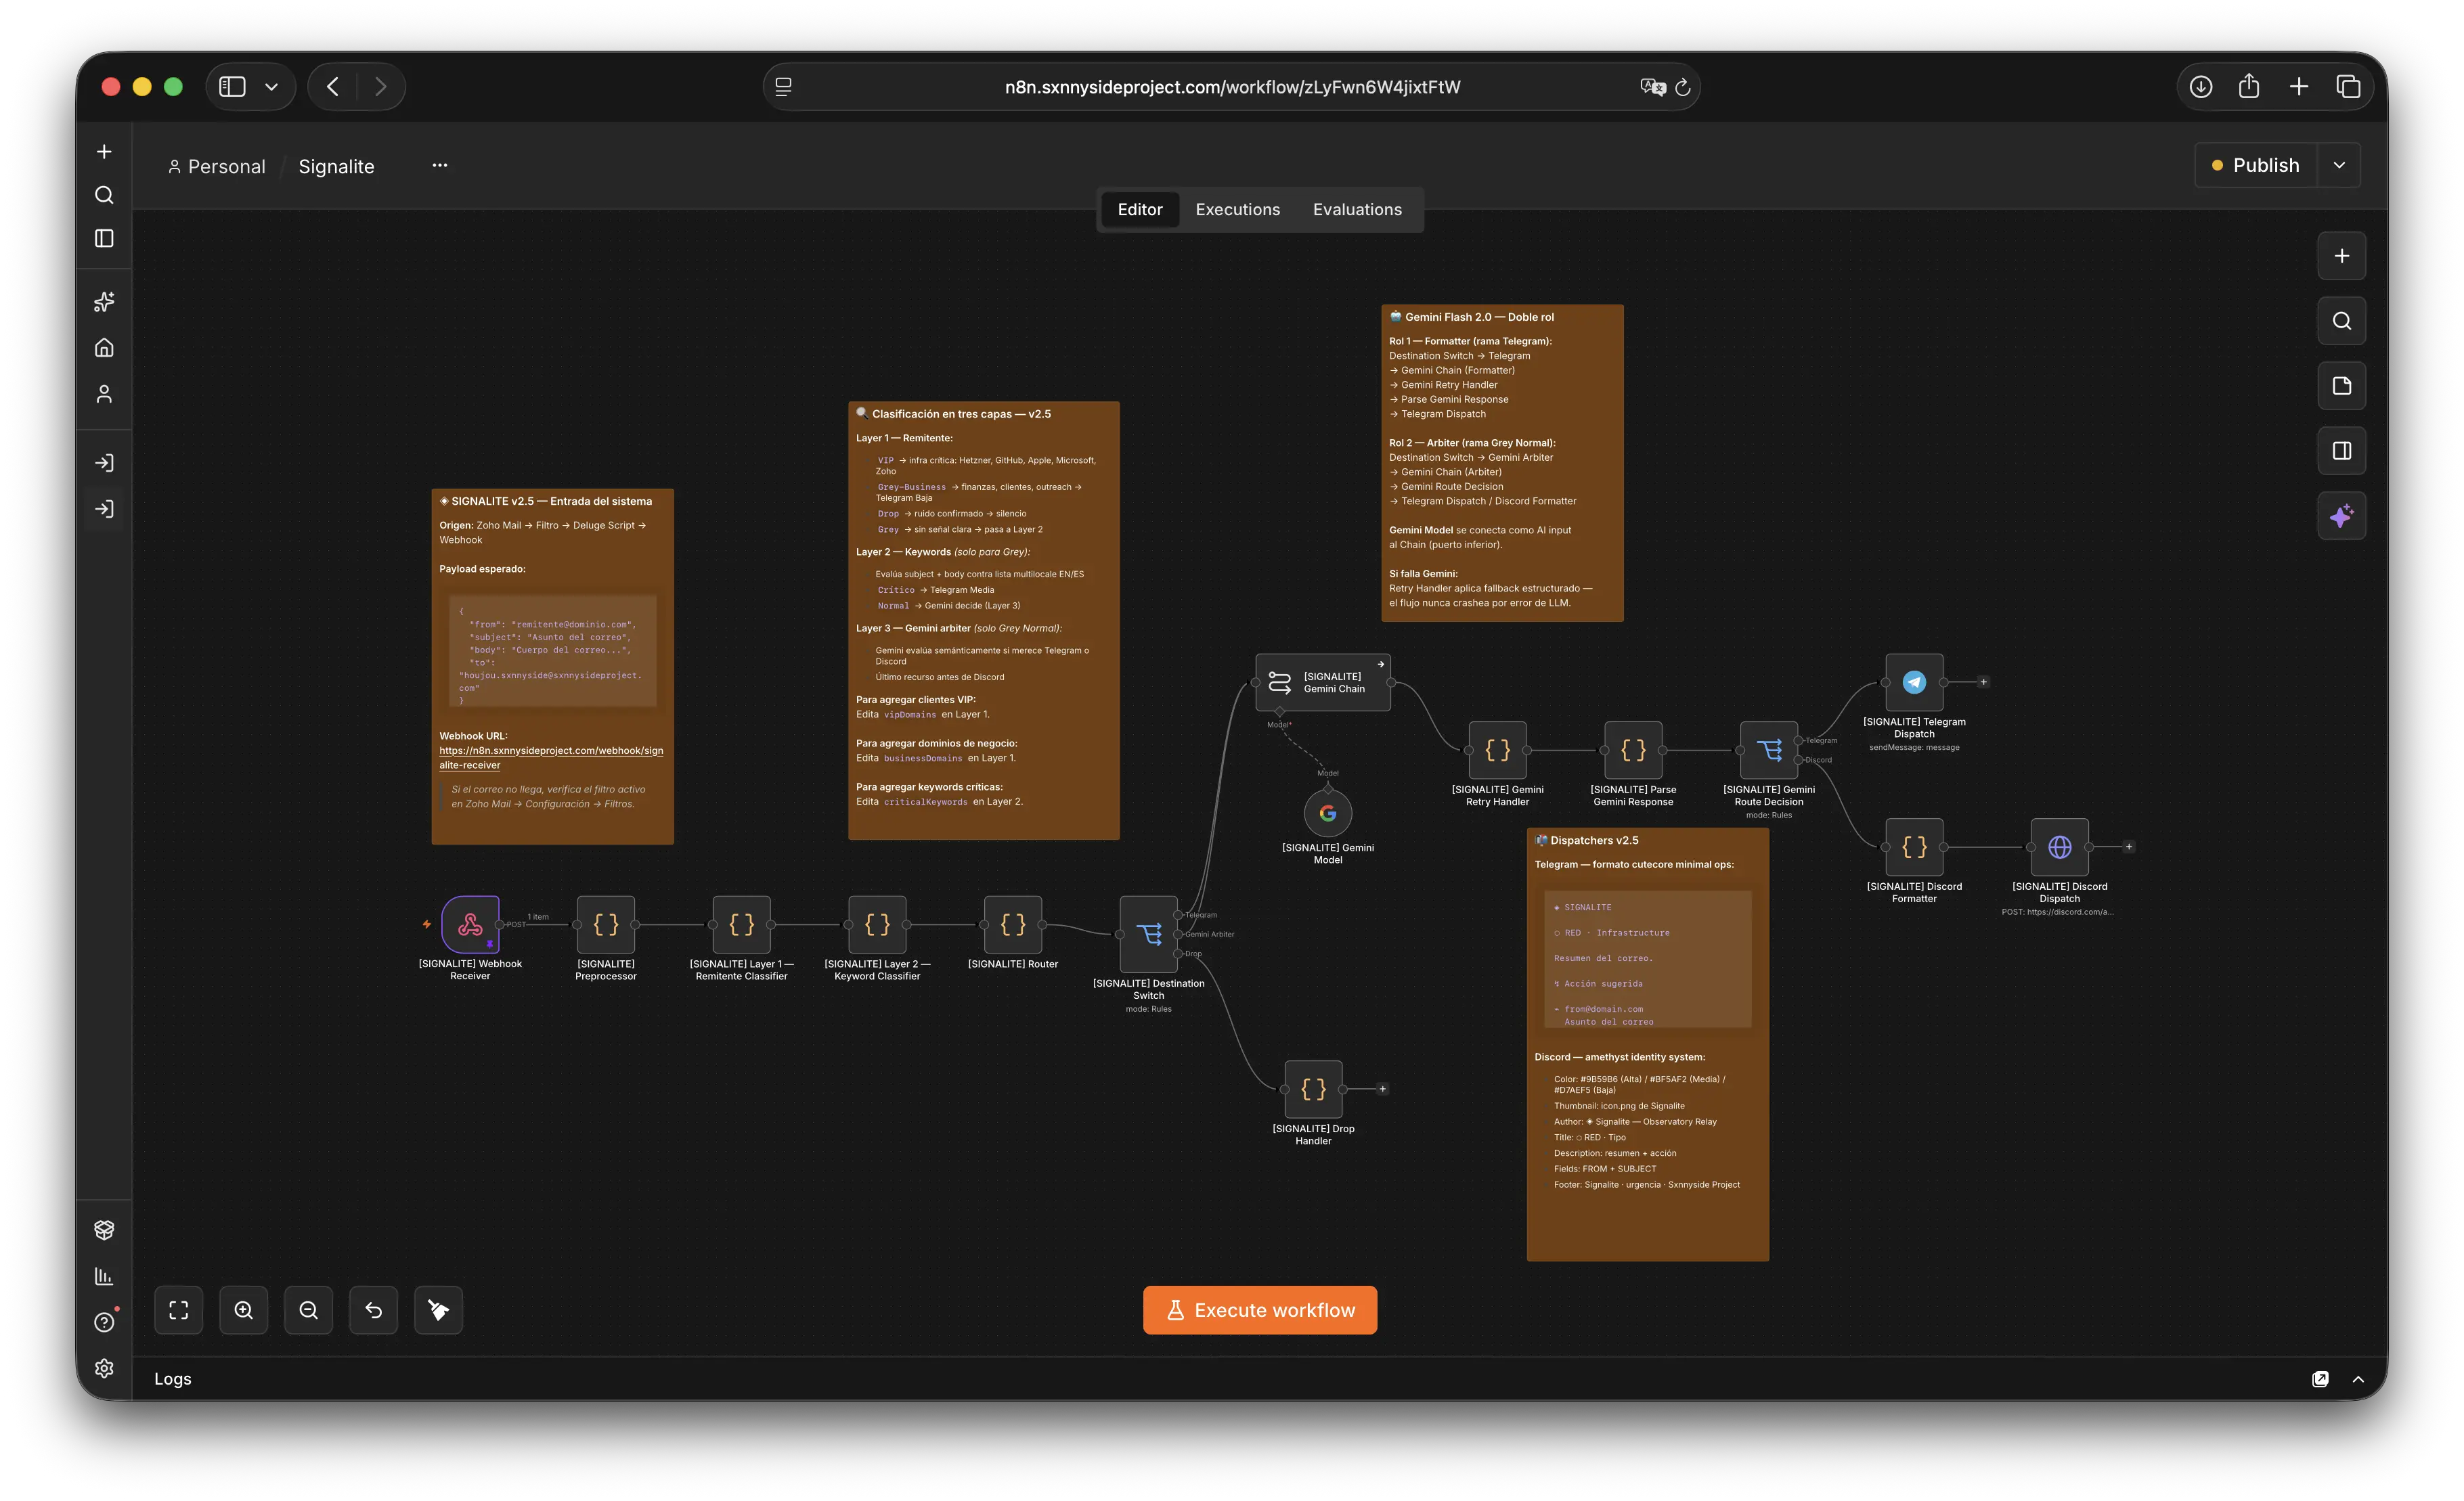Open the AI assistant sparkle button
The image size is (2464, 1501).
(2341, 516)
